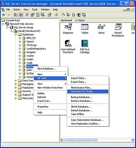Choose Generate SQL Script from submenu
The width and height of the screenshot is (136, 148).
(x=88, y=91)
